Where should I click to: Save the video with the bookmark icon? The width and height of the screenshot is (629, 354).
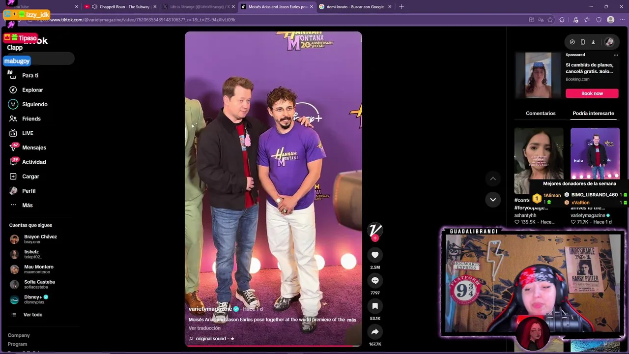click(x=375, y=306)
